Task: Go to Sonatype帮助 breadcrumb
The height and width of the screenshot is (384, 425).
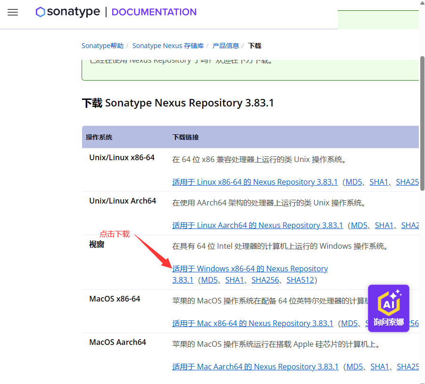Action: pyautogui.click(x=102, y=46)
